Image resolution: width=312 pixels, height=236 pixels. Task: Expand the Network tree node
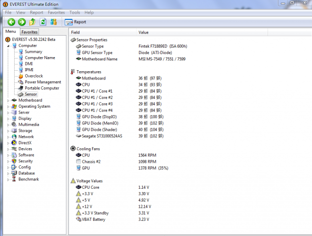pyautogui.click(x=8, y=137)
